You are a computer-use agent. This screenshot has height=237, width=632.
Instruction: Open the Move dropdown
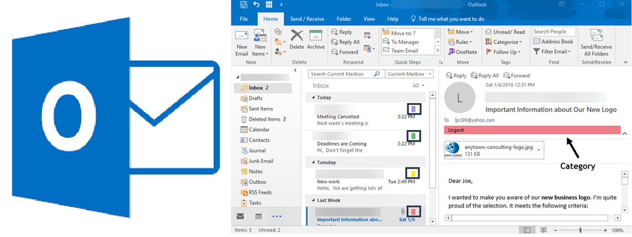coord(461,32)
